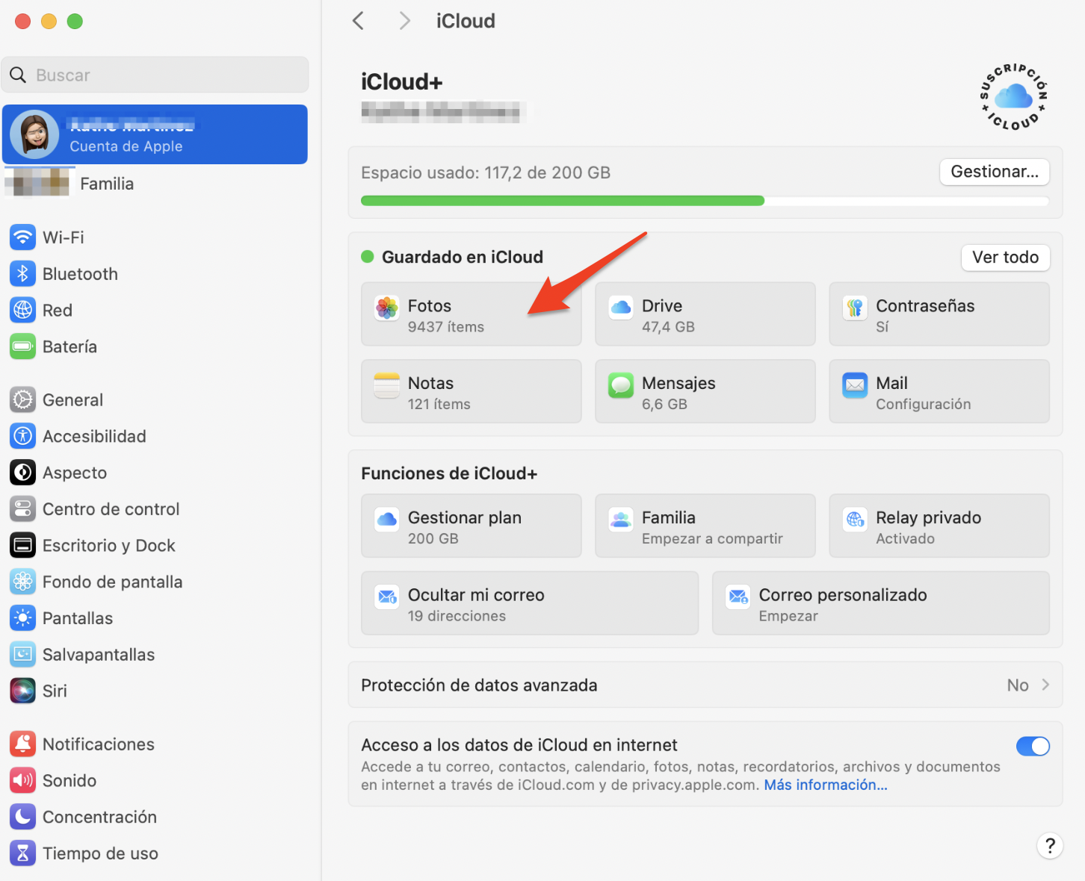Viewport: 1085px width, 881px height.
Task: Toggle Acceso a los datos en internet
Action: (x=1033, y=746)
